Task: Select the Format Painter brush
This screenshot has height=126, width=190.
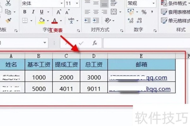Action: (8, 20)
